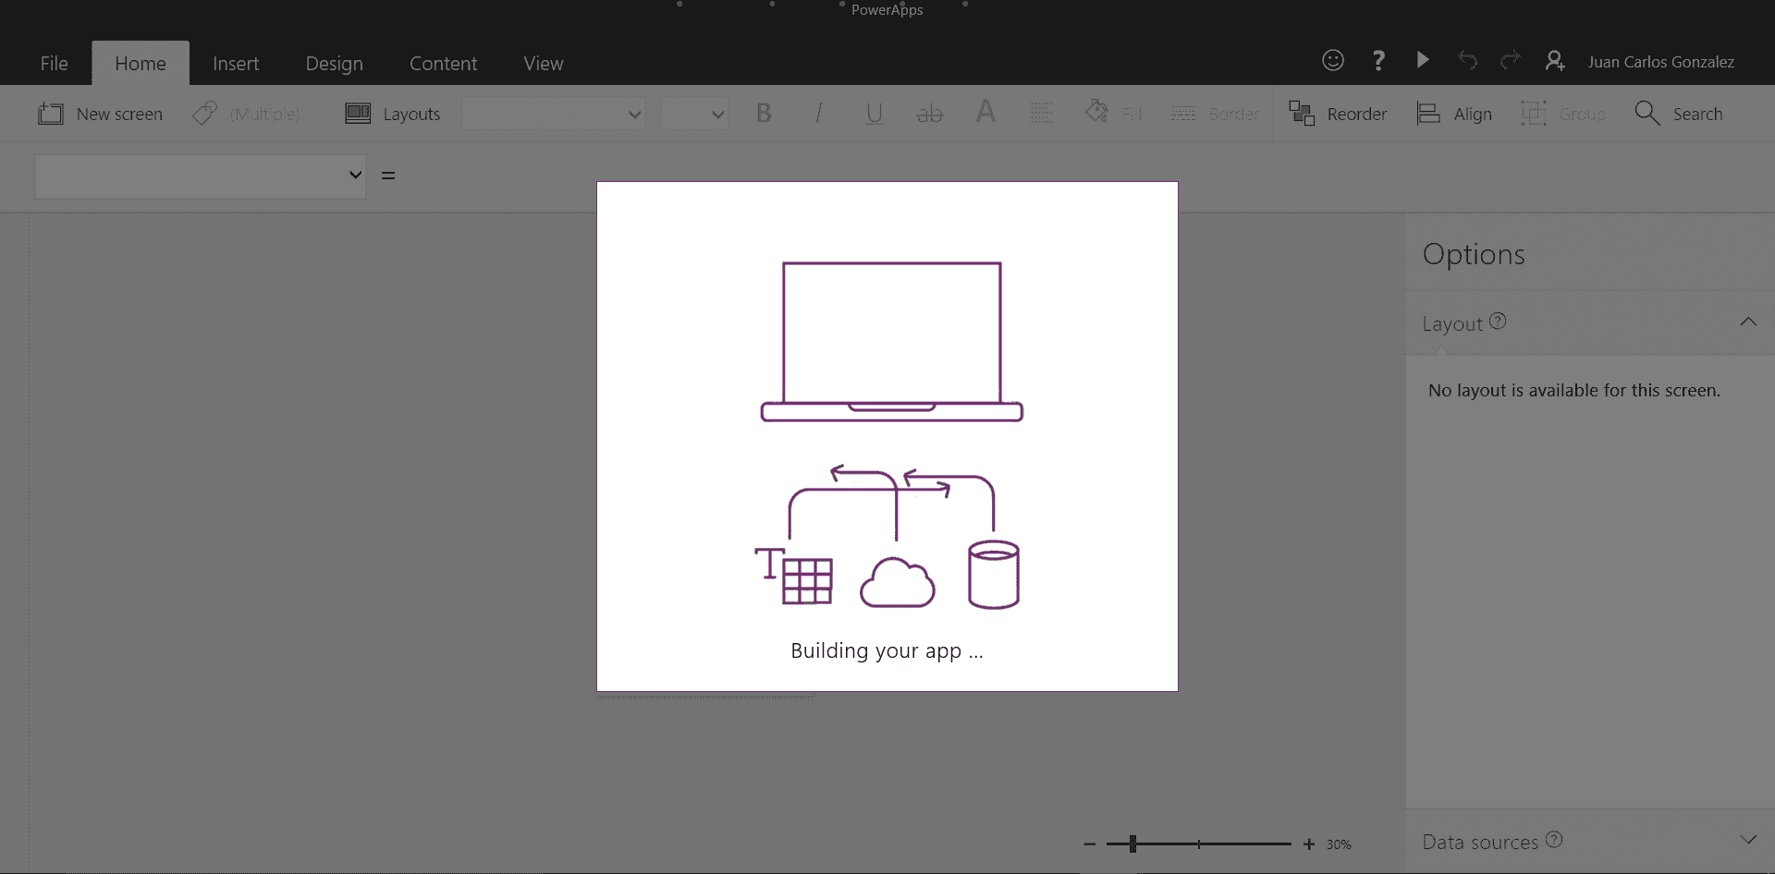Click the zoom slider handle
This screenshot has height=874, width=1775.
1132,844
